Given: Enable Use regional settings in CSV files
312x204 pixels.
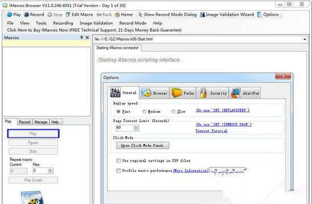Looking at the screenshot, I should point(119,160).
